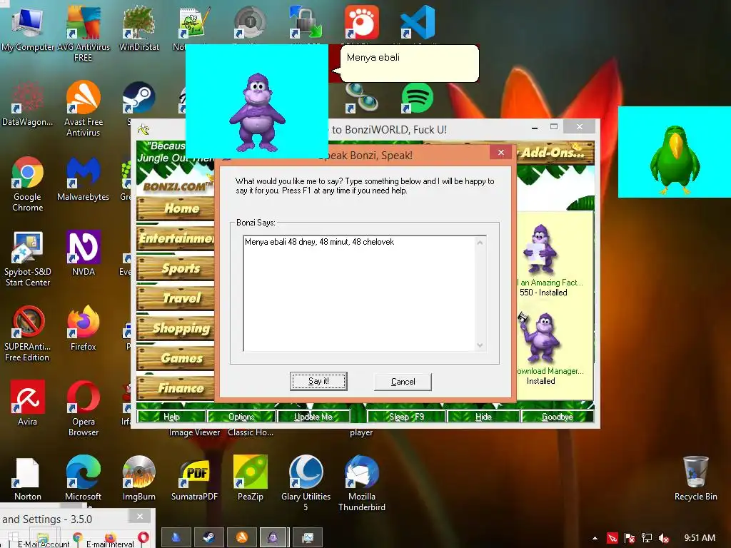Click Update Me in BonziWORLD
Image resolution: width=731 pixels, height=548 pixels.
click(313, 417)
